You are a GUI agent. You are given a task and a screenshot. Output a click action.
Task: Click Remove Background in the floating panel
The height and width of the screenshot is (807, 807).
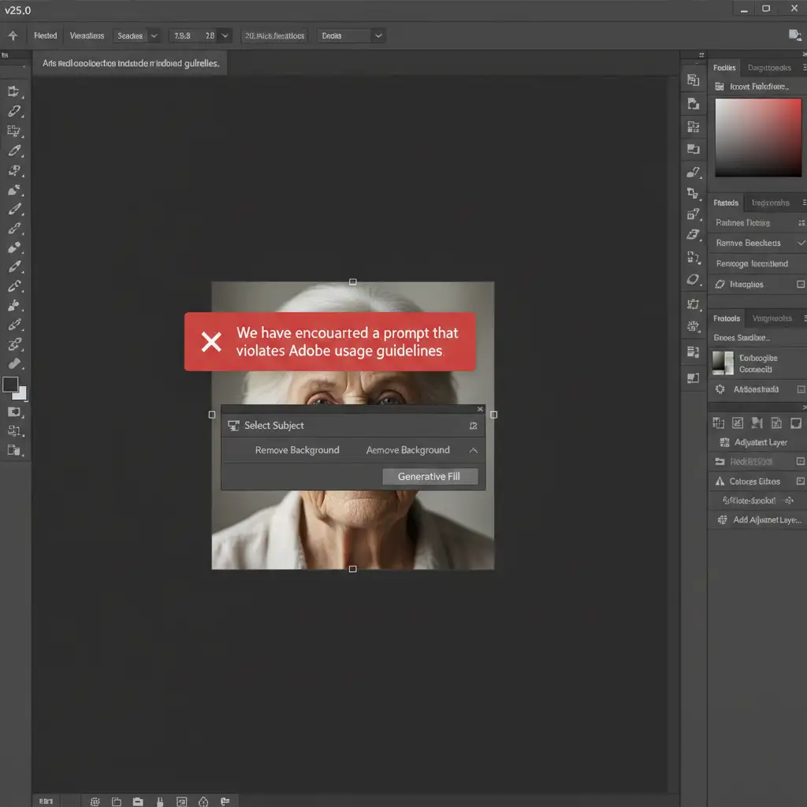click(x=297, y=450)
